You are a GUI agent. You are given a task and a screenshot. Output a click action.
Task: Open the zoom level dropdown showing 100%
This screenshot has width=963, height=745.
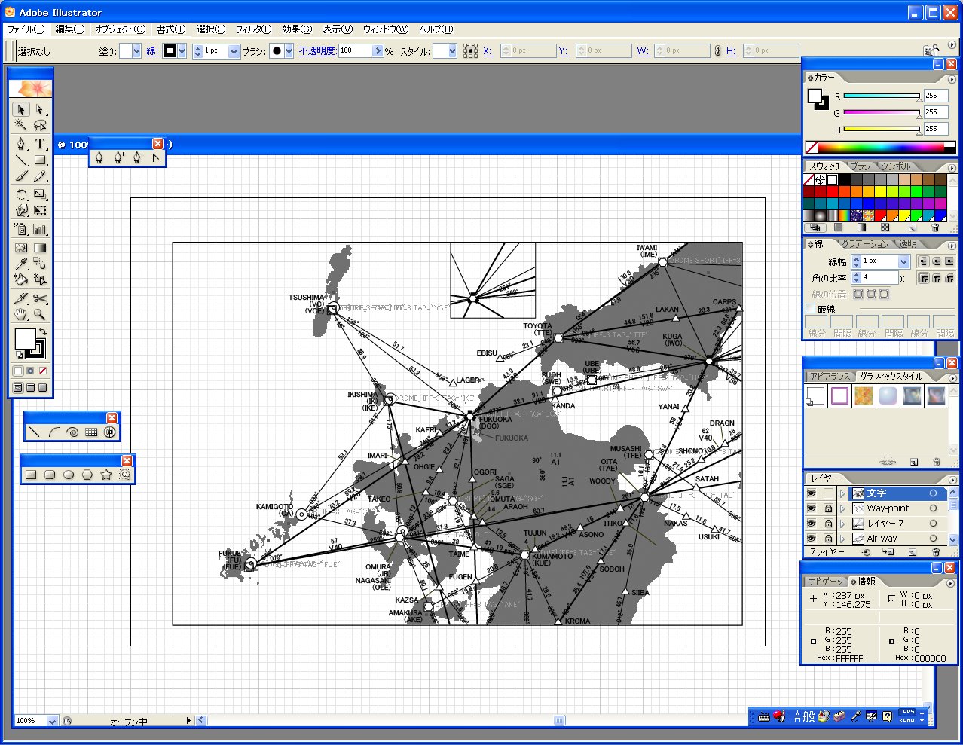[52, 721]
